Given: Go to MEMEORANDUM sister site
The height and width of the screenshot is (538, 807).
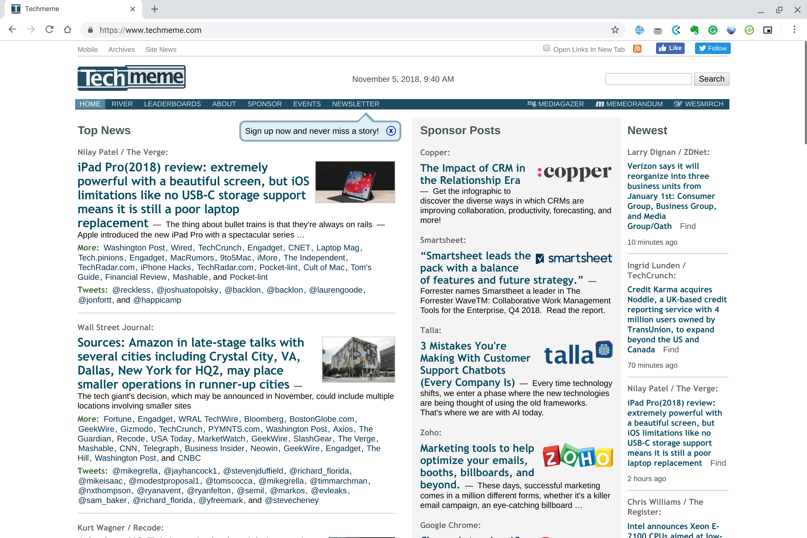Looking at the screenshot, I should coord(629,104).
